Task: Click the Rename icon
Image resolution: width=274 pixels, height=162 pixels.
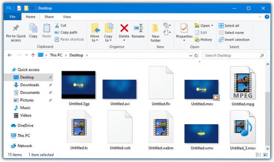Action: tap(138, 28)
